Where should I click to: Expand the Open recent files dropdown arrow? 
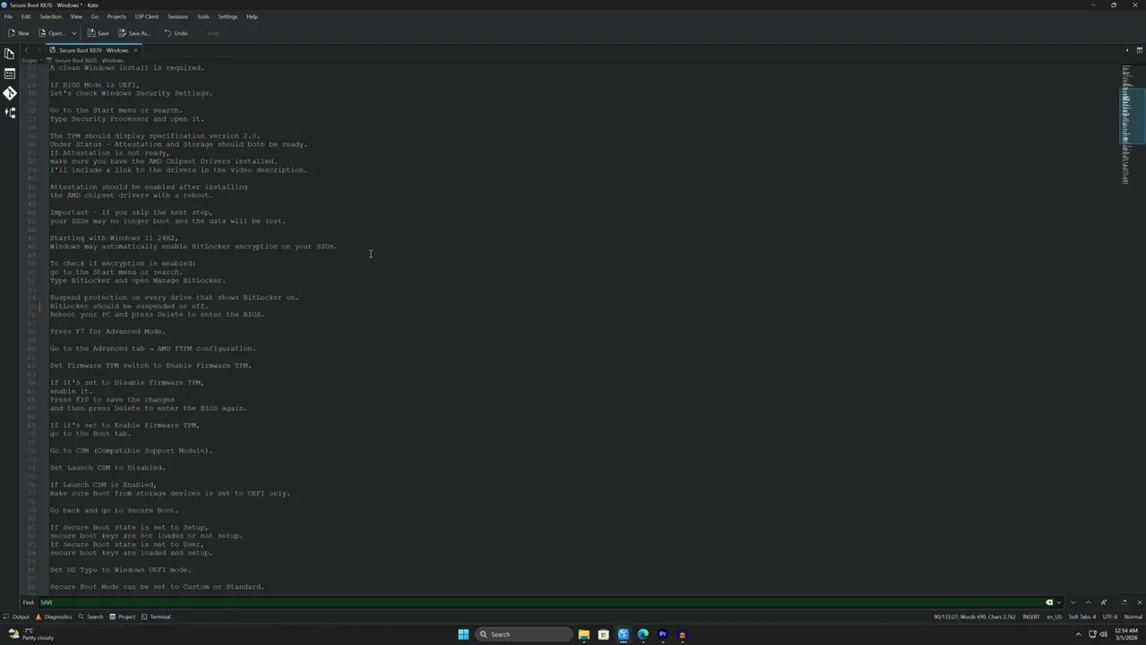74,33
